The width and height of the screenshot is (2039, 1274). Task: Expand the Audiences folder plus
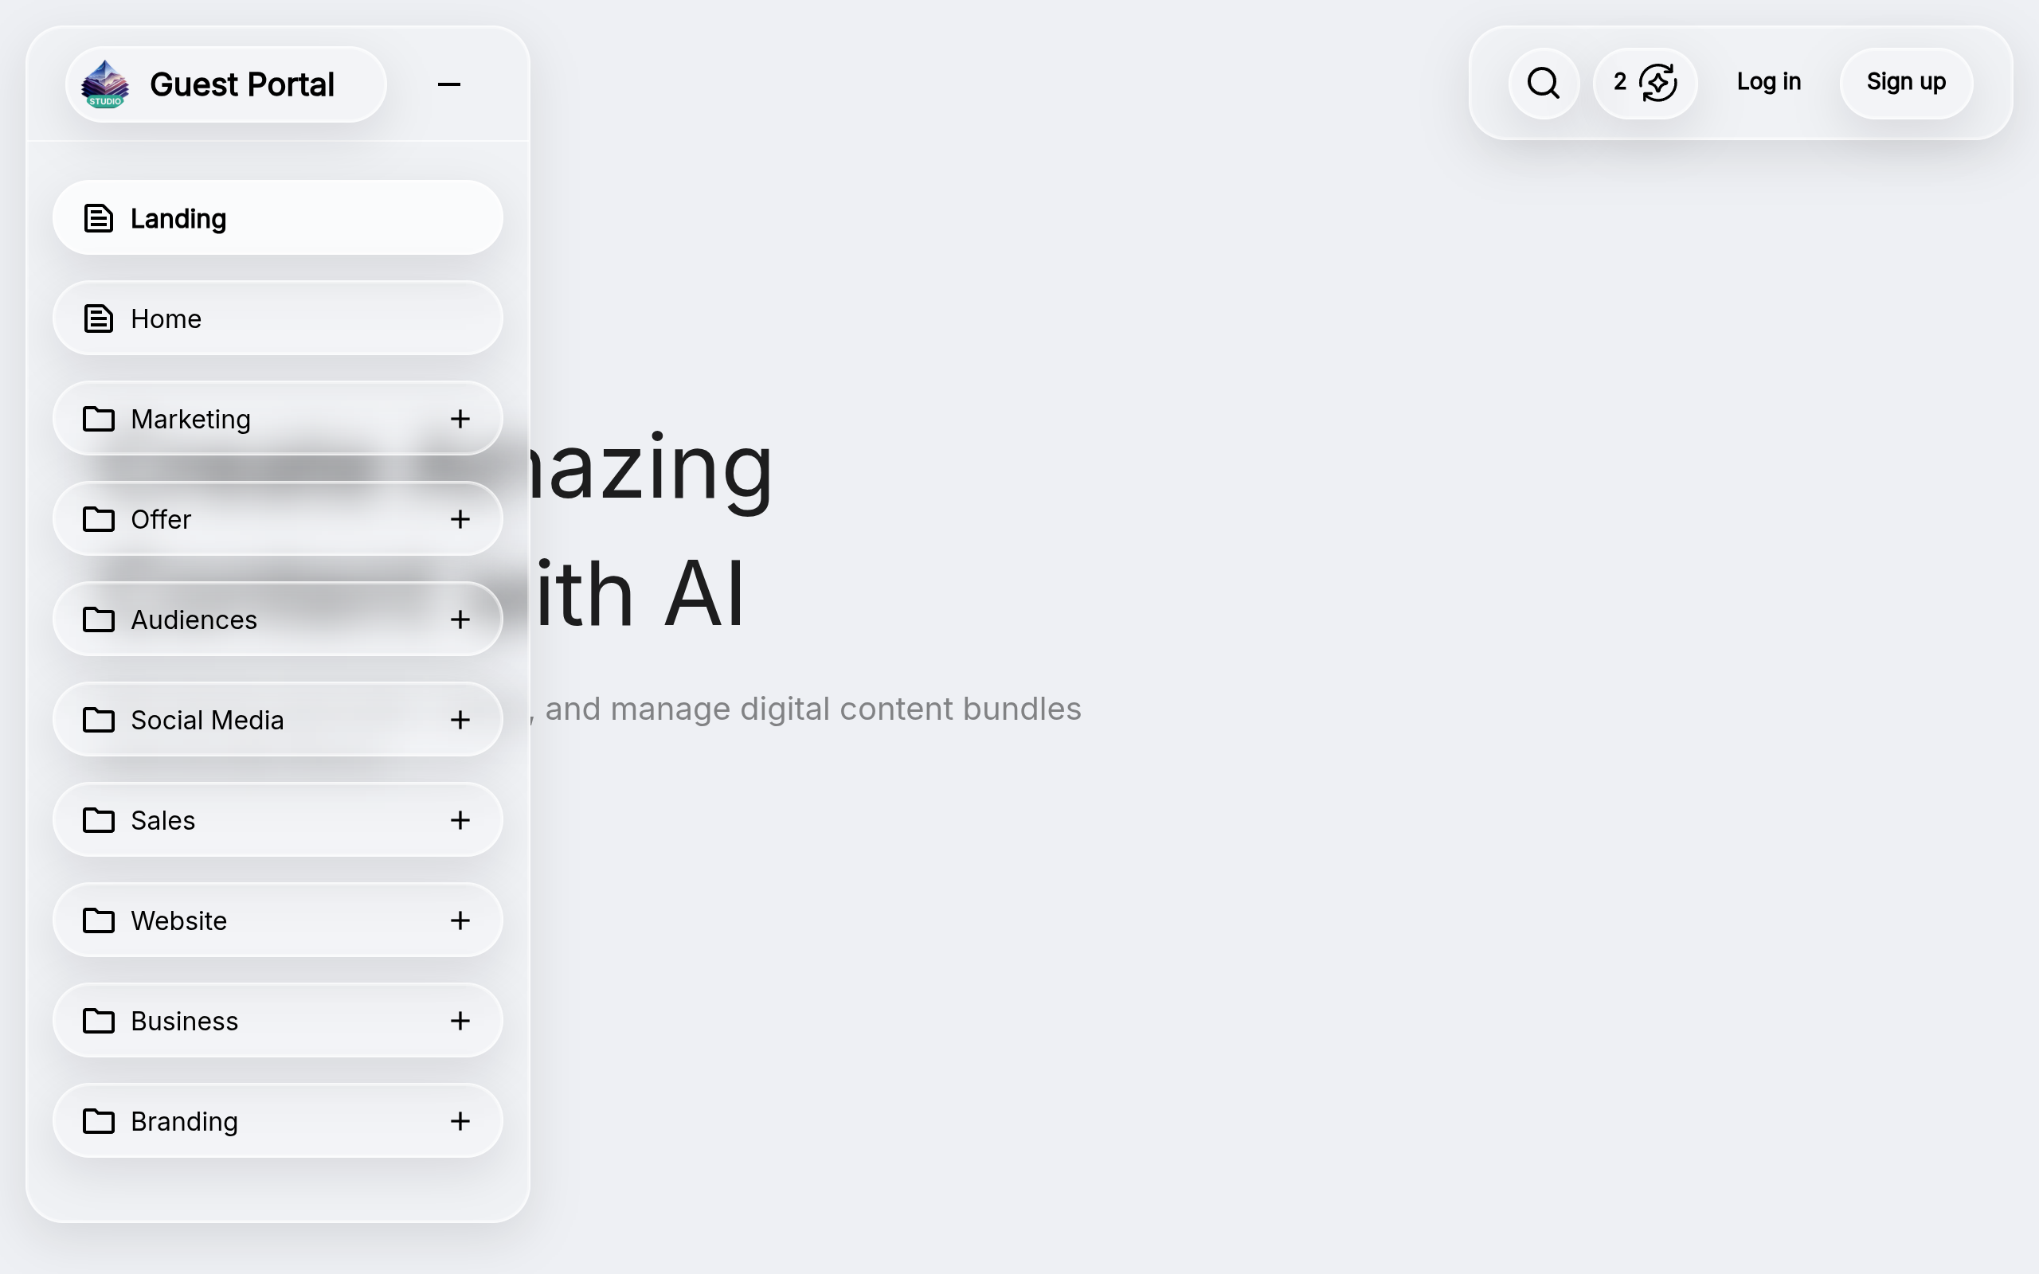coord(460,619)
